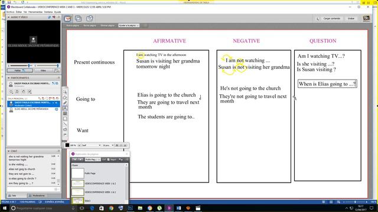
Task: Open page zoom dropdown Ajustar a la página
Action: pyautogui.click(x=129, y=25)
